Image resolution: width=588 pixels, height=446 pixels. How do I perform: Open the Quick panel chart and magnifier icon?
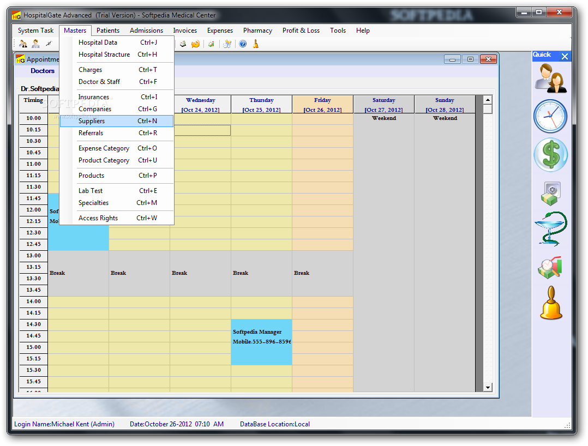pos(550,268)
